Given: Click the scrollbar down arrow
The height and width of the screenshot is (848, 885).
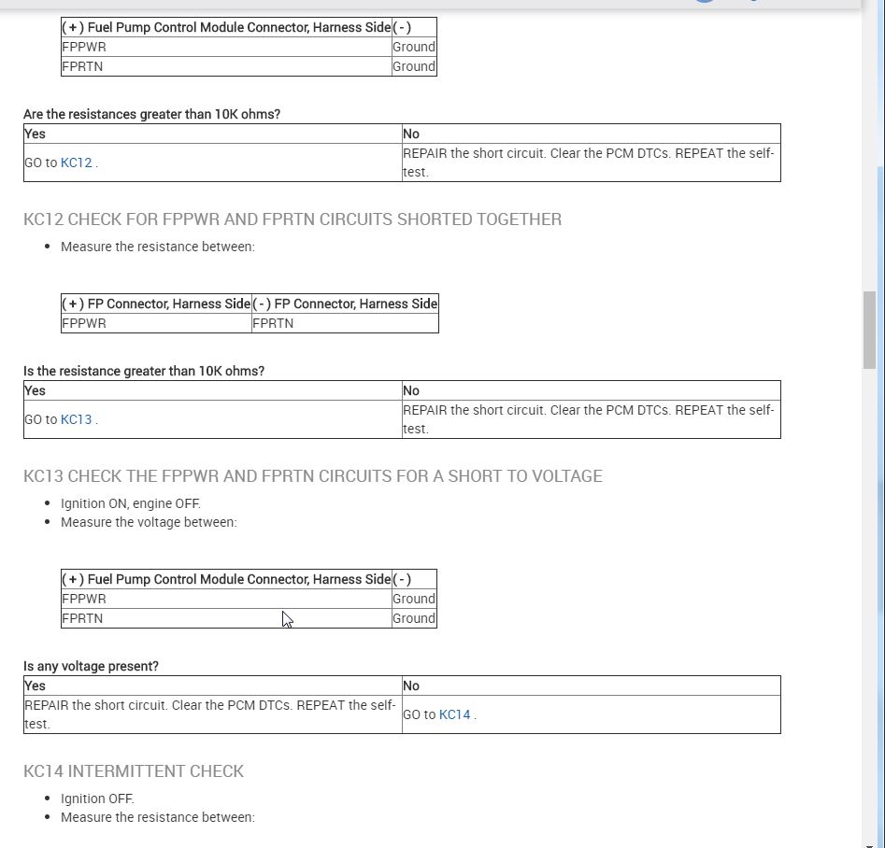Looking at the screenshot, I should [x=869, y=840].
